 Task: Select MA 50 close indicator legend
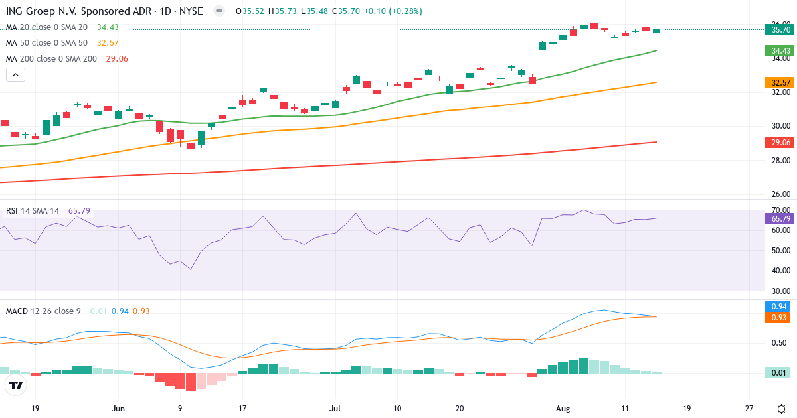coord(47,43)
